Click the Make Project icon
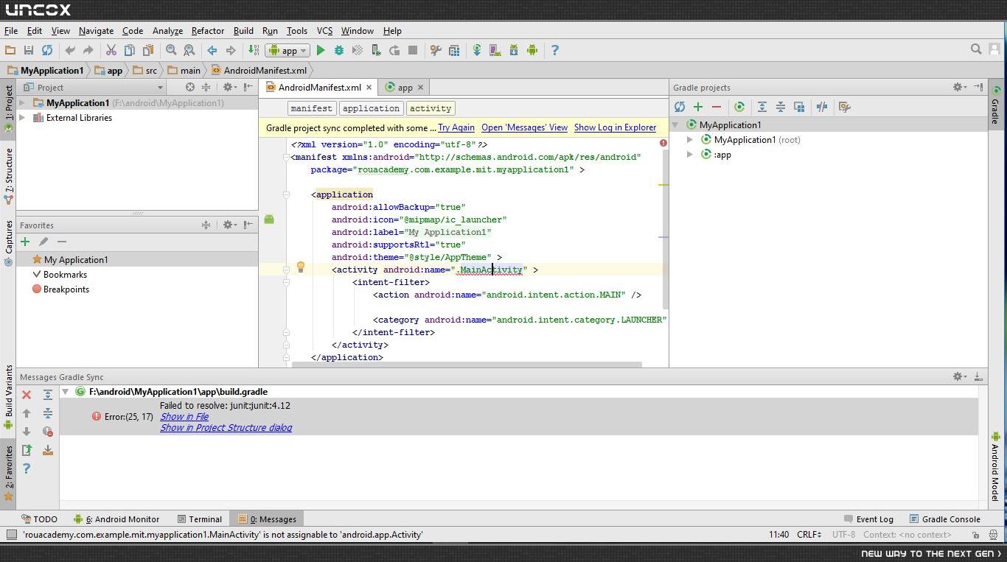This screenshot has height=562, width=1007. click(254, 50)
